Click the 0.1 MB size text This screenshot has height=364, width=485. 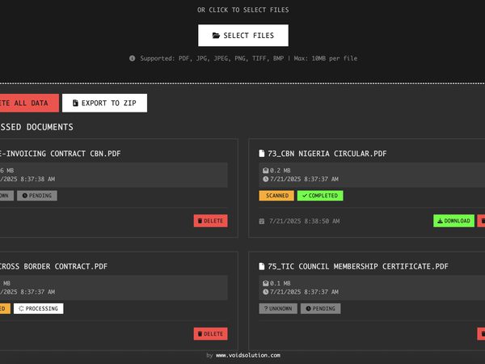[x=280, y=283]
